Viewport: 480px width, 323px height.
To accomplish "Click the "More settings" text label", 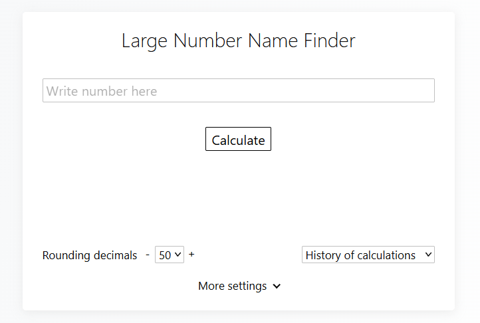I will (x=232, y=286).
